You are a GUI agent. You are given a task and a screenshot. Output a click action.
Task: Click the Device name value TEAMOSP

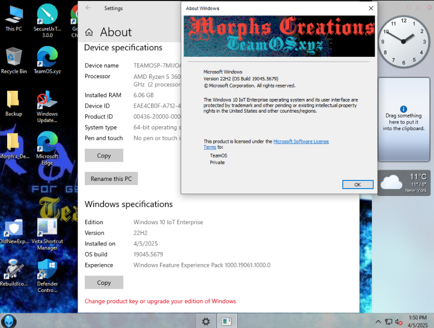click(x=157, y=66)
